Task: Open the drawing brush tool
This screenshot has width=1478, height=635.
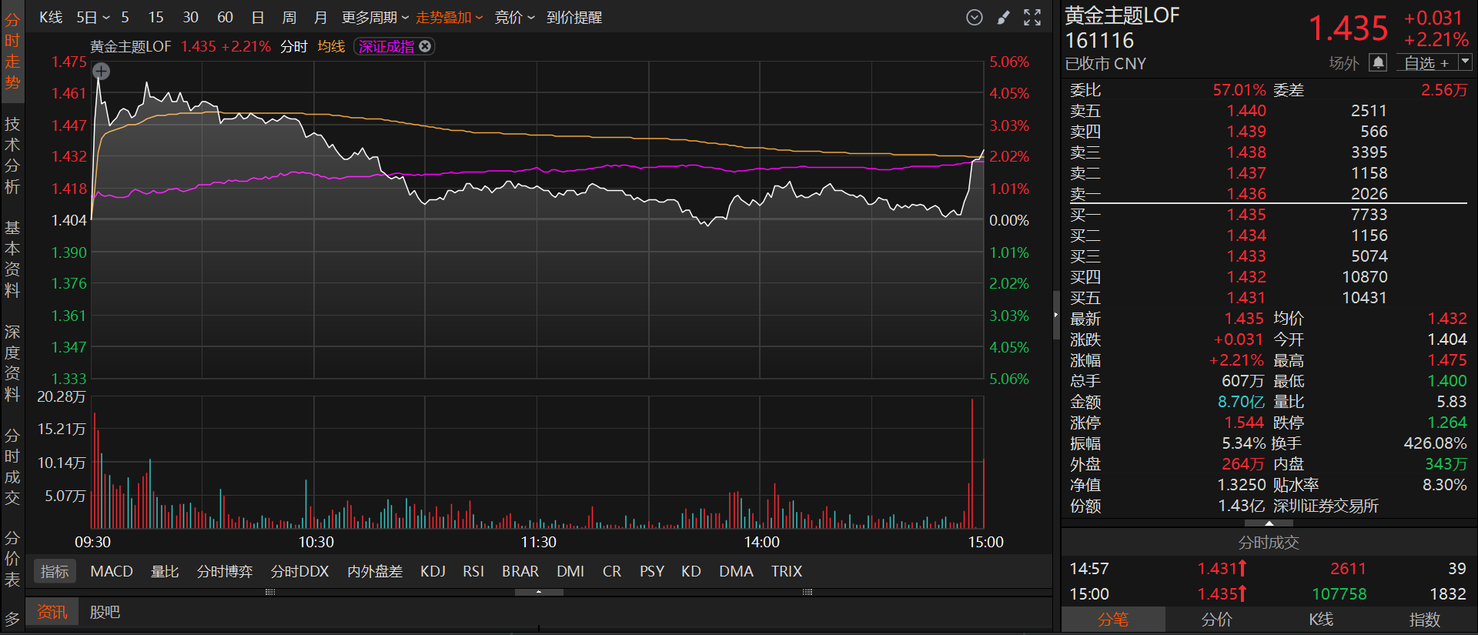Action: tap(1003, 18)
